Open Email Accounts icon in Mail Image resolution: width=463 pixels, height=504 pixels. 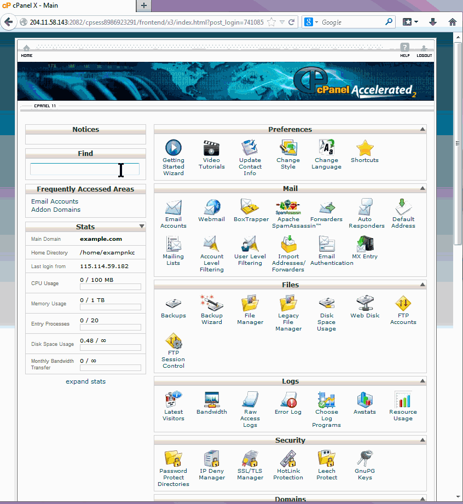(x=173, y=208)
